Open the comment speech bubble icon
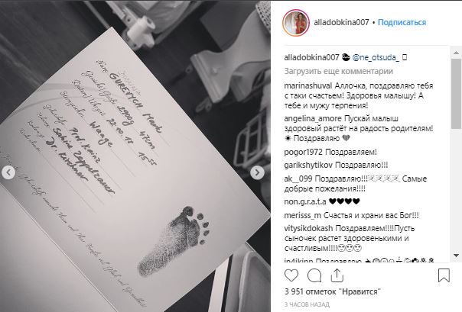This screenshot has width=462, height=312. click(x=314, y=275)
